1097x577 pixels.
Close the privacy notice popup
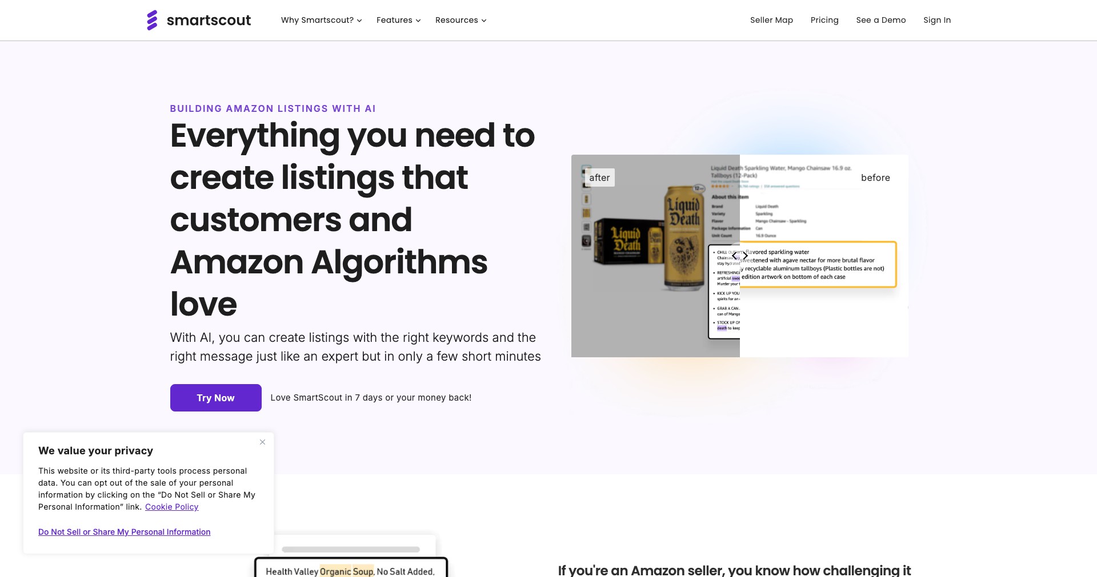262,442
